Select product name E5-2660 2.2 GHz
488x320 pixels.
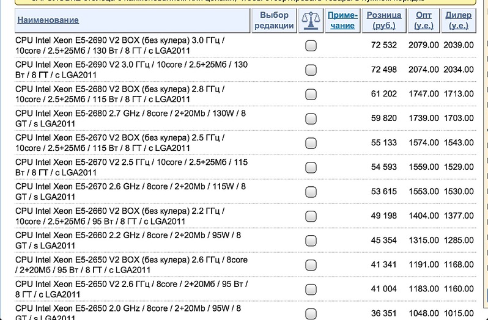pyautogui.click(x=128, y=240)
